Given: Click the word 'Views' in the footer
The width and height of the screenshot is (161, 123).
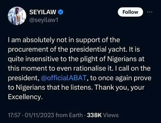Looking at the screenshot, I should pyautogui.click(x=111, y=116).
